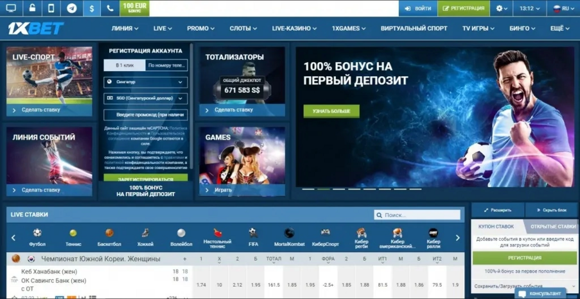Viewport: 580px width, 299px height.
Task: Expand the ЕЩЁ menu
Action: (560, 29)
